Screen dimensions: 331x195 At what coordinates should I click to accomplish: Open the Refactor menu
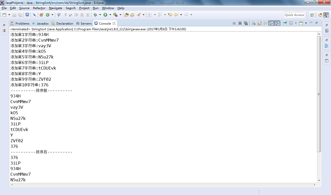tap(39, 8)
